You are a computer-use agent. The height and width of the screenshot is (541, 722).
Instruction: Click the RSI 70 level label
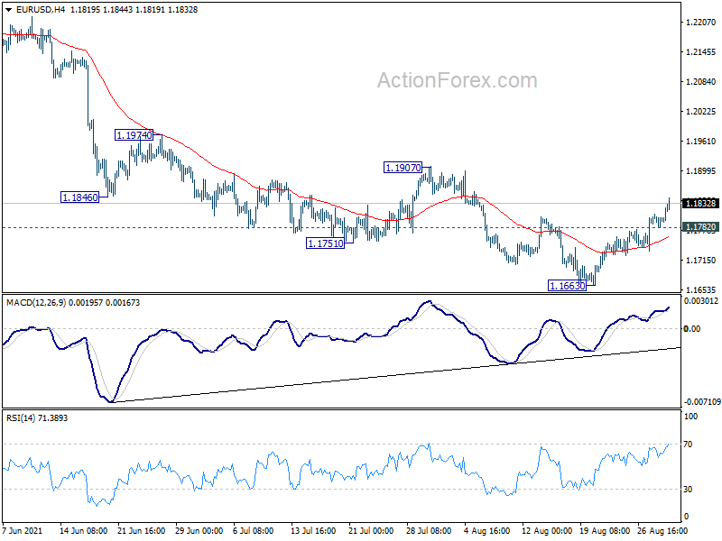[x=688, y=444]
